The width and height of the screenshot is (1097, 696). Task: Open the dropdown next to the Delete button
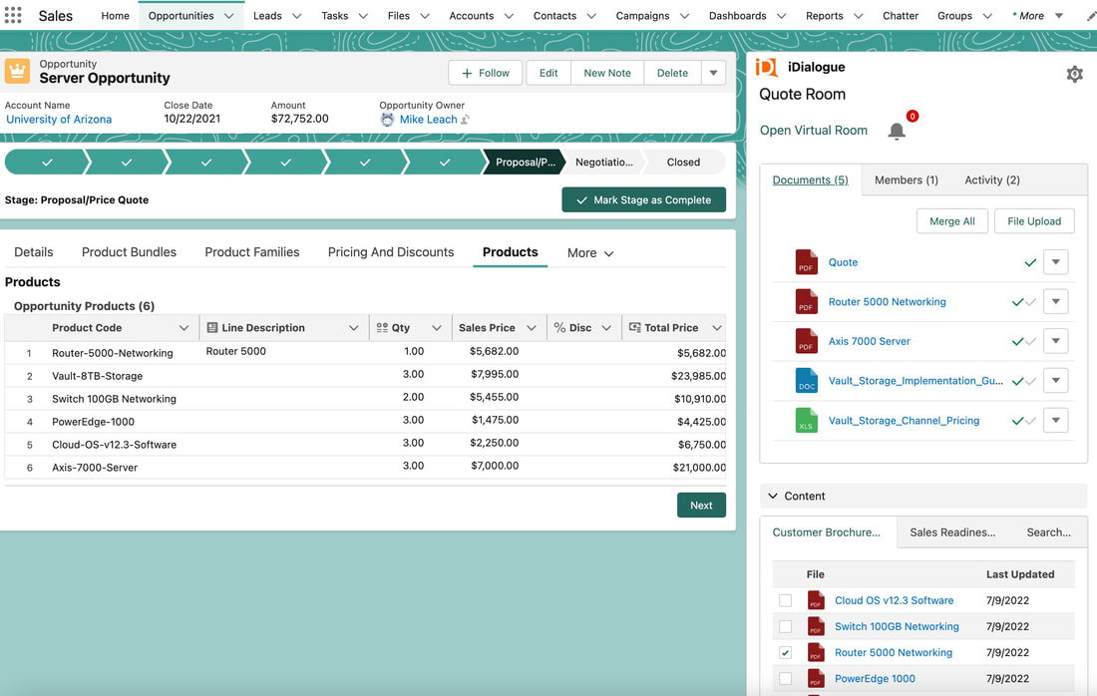[714, 73]
